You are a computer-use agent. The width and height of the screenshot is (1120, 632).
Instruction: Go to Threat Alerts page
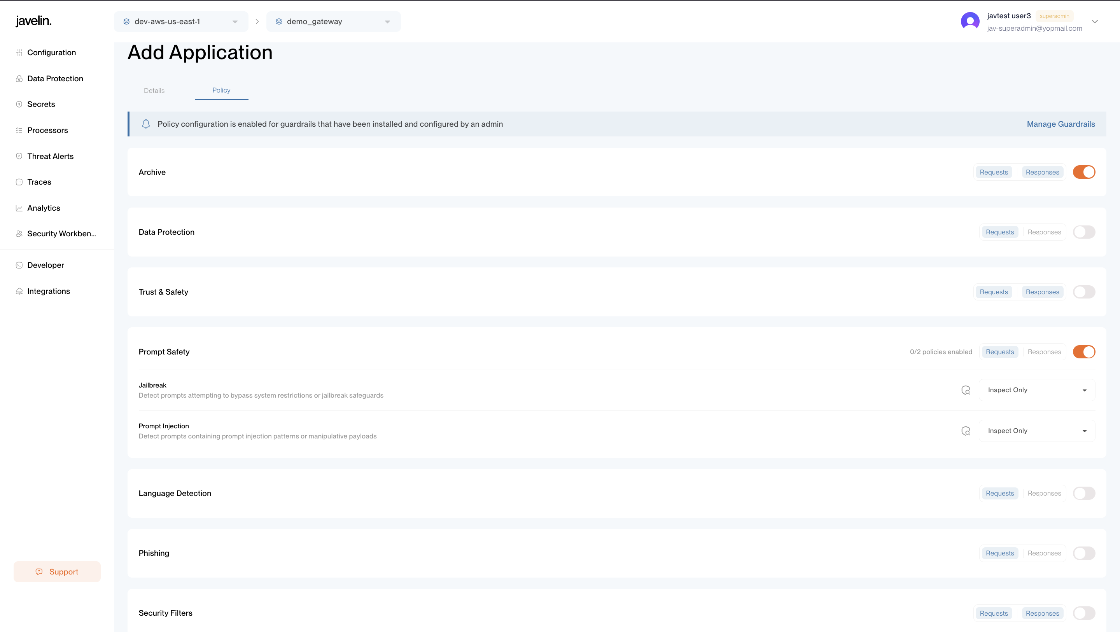[51, 156]
